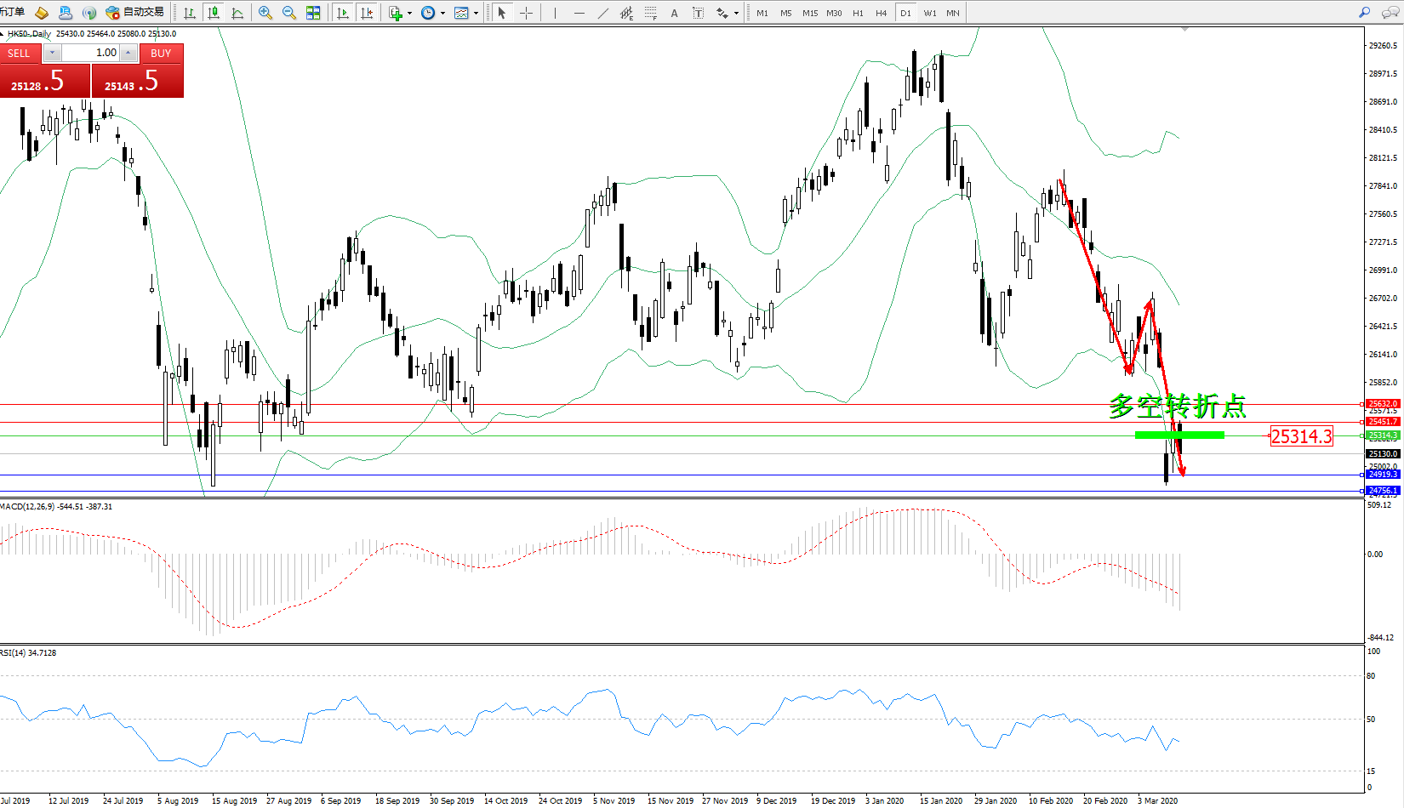Zoom out of the chart
This screenshot has height=808, width=1404.
(289, 13)
